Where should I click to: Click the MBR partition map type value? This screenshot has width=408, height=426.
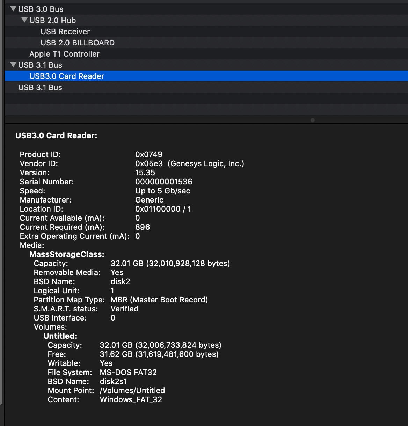[159, 300]
